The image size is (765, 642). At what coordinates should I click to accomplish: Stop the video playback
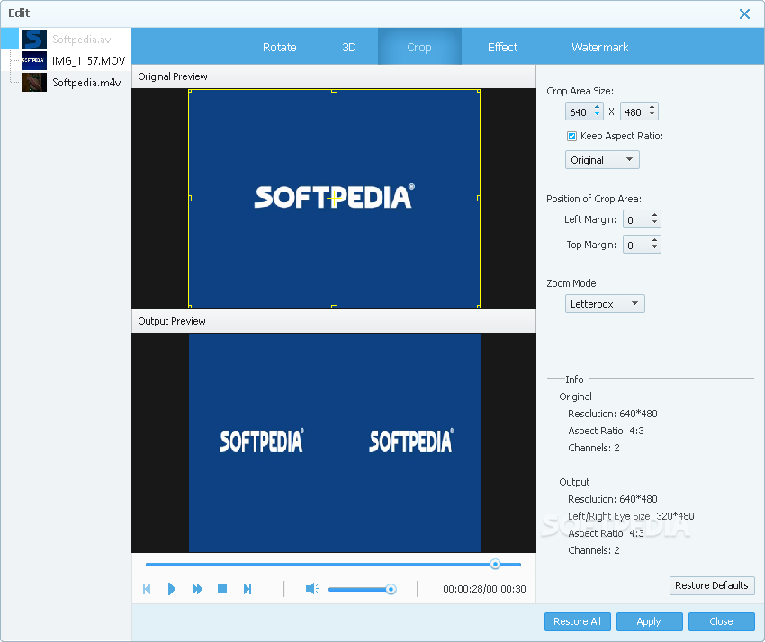click(222, 589)
